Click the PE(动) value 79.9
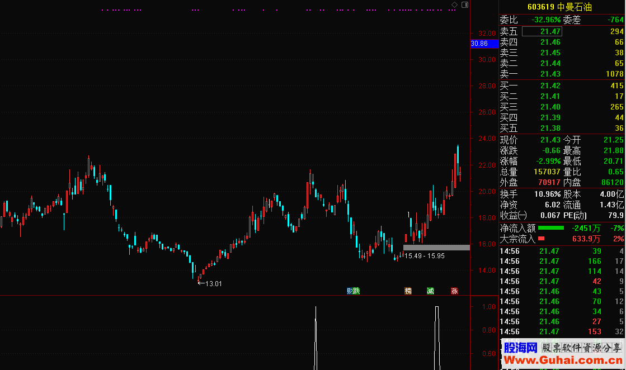 (x=616, y=215)
